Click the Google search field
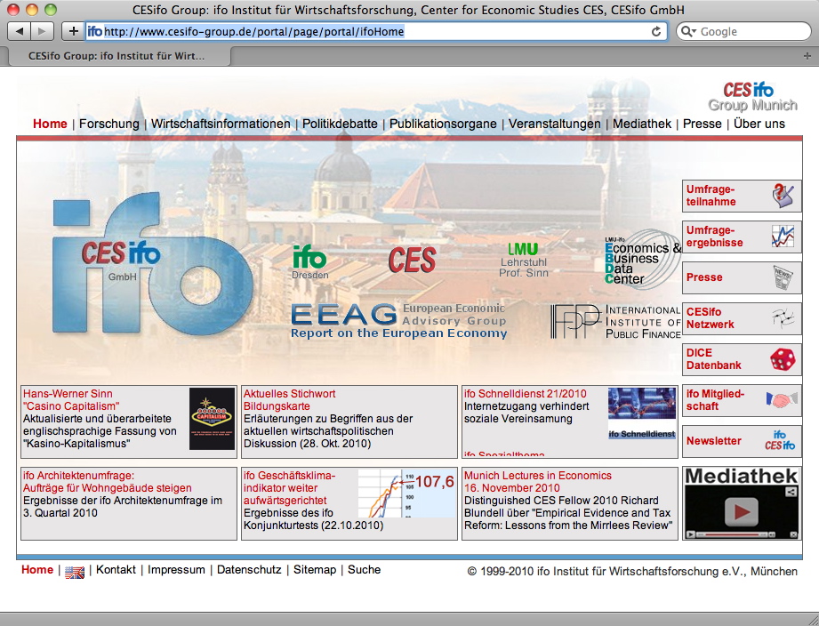The width and height of the screenshot is (819, 626). point(743,31)
